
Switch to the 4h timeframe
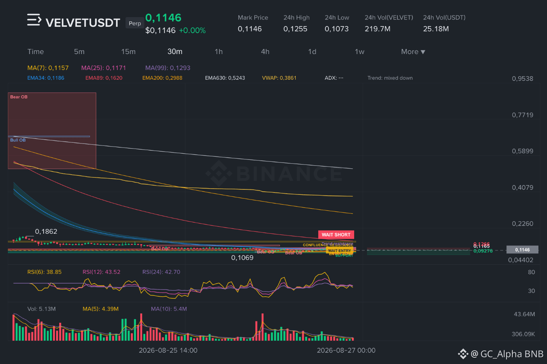pyautogui.click(x=265, y=52)
